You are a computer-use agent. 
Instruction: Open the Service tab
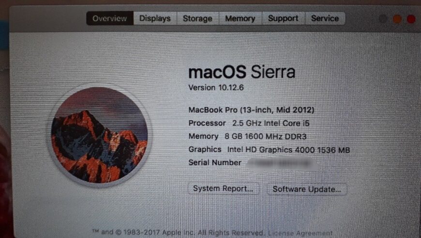pyautogui.click(x=325, y=18)
